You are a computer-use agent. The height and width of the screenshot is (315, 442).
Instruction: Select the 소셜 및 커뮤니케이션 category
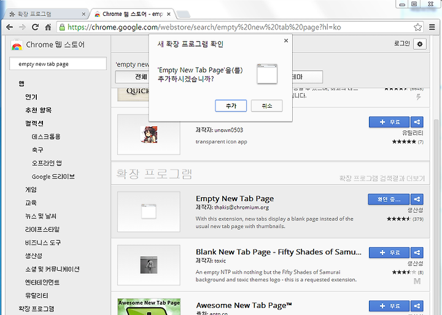(52, 269)
